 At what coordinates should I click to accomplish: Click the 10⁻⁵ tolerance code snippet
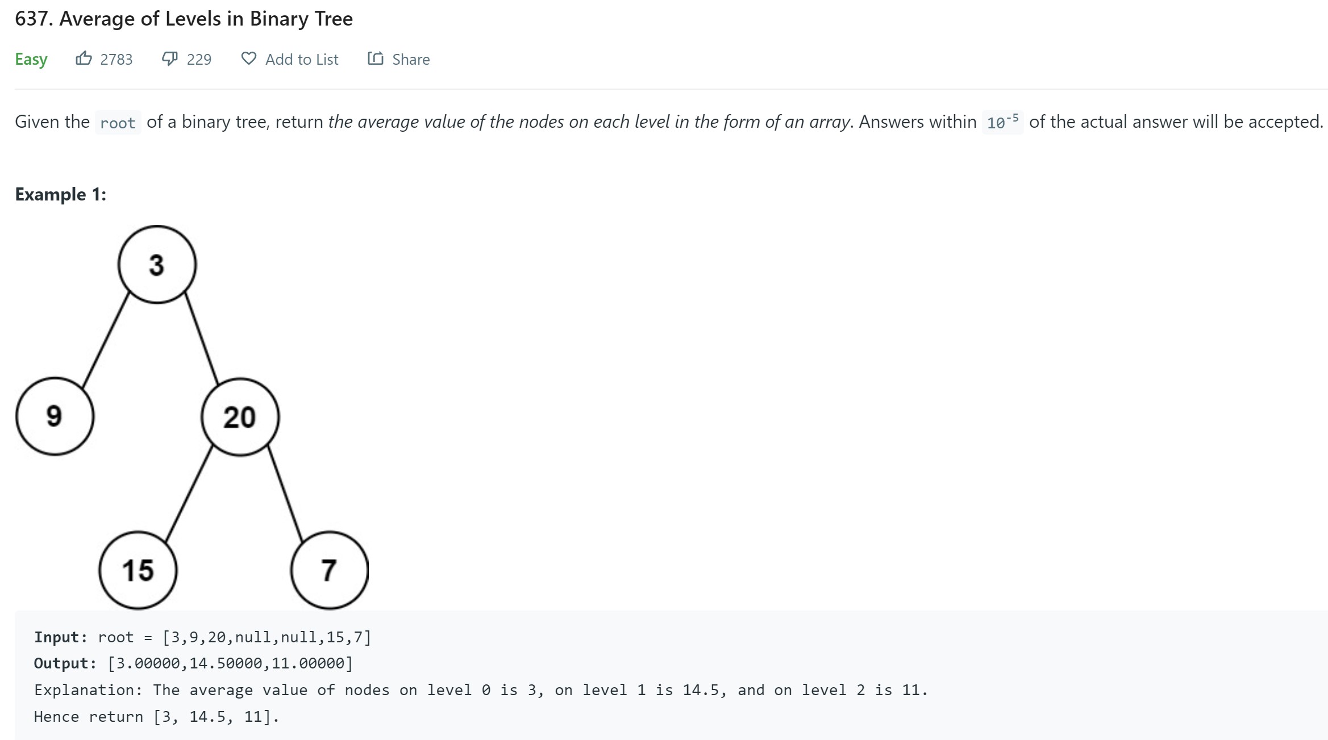tap(1002, 122)
